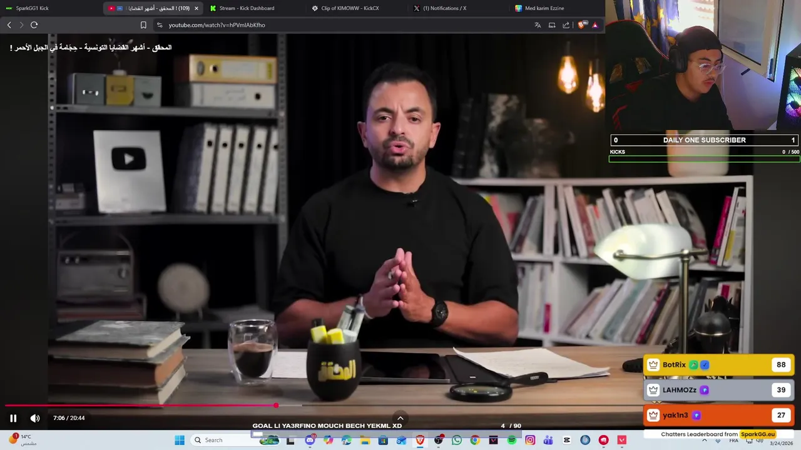Open the Windows Start menu
Screen dimensions: 801x450
tap(180, 440)
